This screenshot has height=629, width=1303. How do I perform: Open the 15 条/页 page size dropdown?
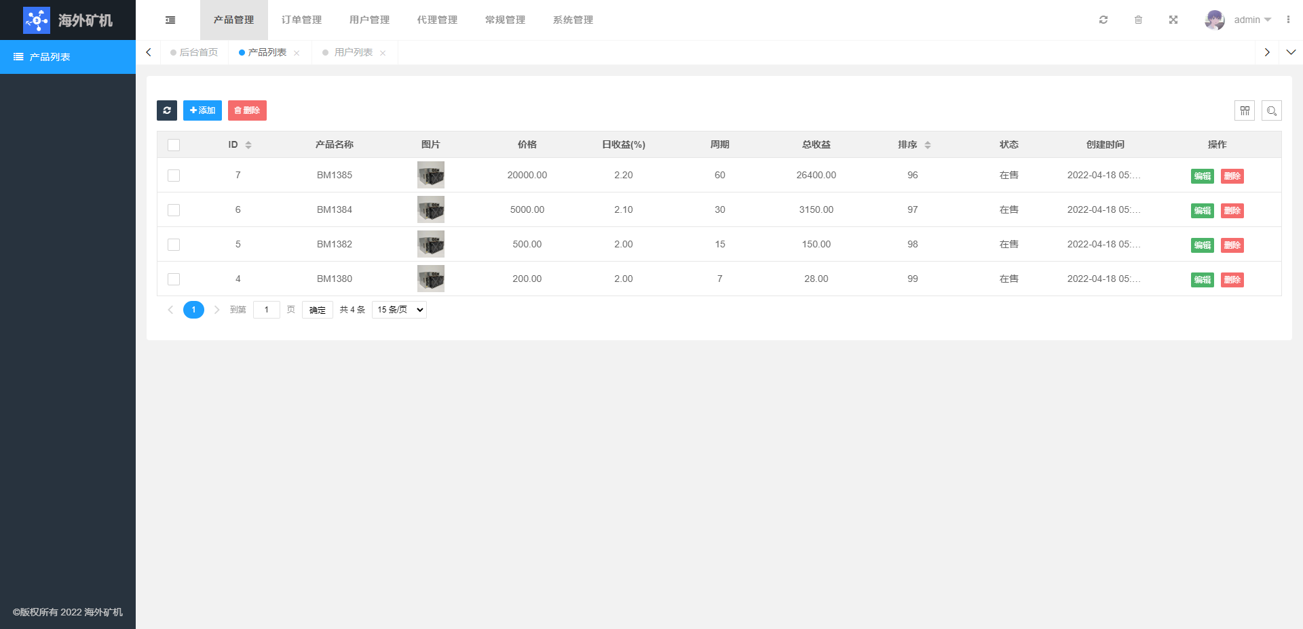399,310
